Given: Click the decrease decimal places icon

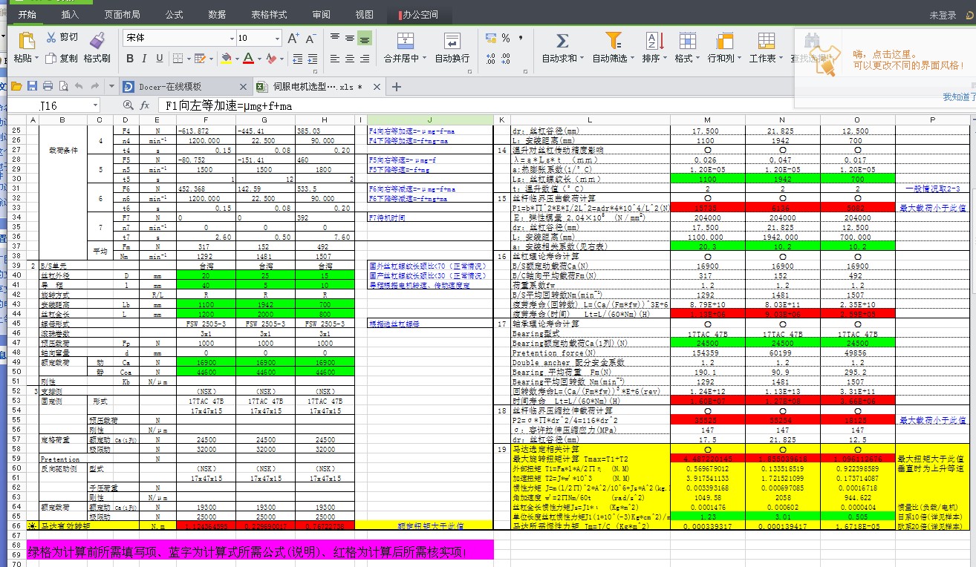Looking at the screenshot, I should pos(507,59).
